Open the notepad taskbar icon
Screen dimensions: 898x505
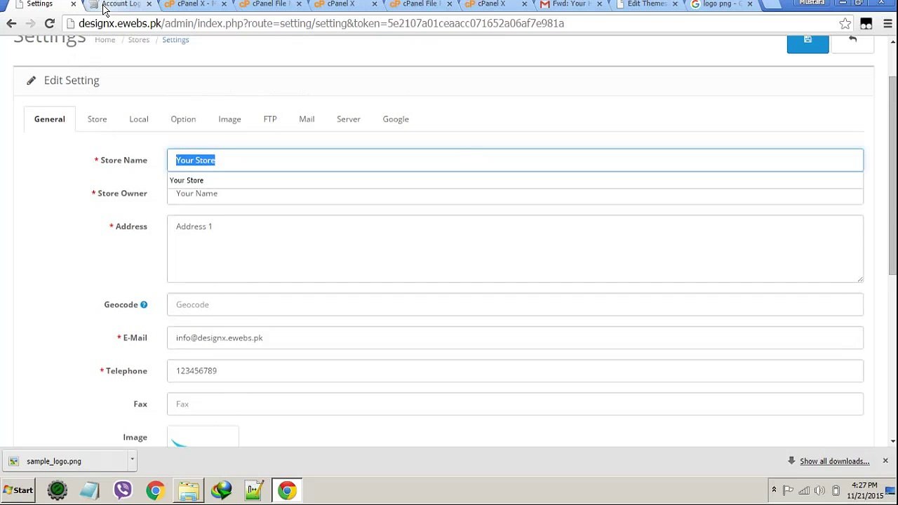[x=90, y=490]
